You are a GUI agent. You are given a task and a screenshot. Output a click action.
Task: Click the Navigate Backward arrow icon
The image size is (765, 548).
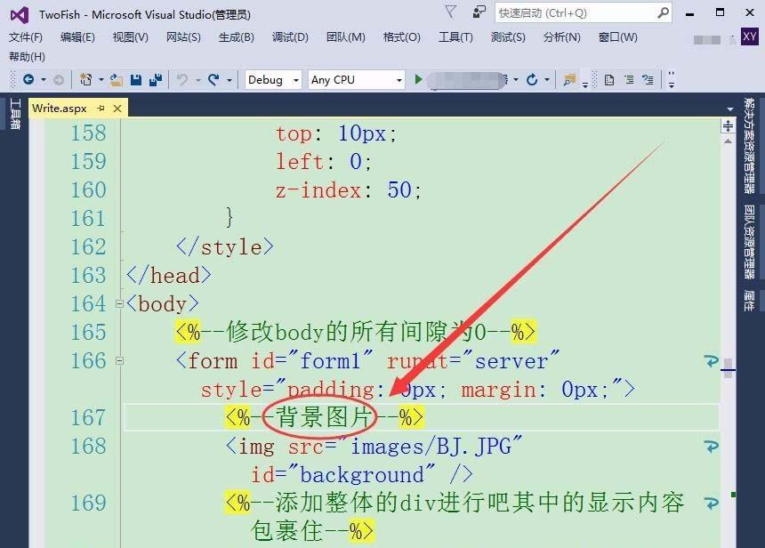28,80
